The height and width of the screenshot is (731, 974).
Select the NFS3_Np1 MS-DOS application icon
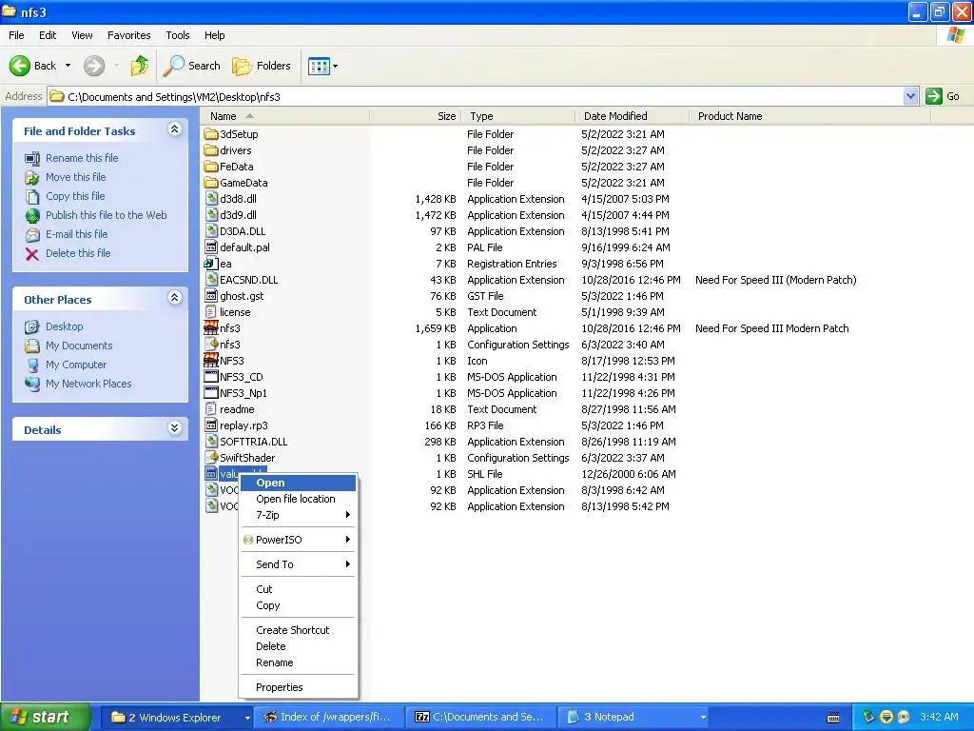(x=211, y=392)
